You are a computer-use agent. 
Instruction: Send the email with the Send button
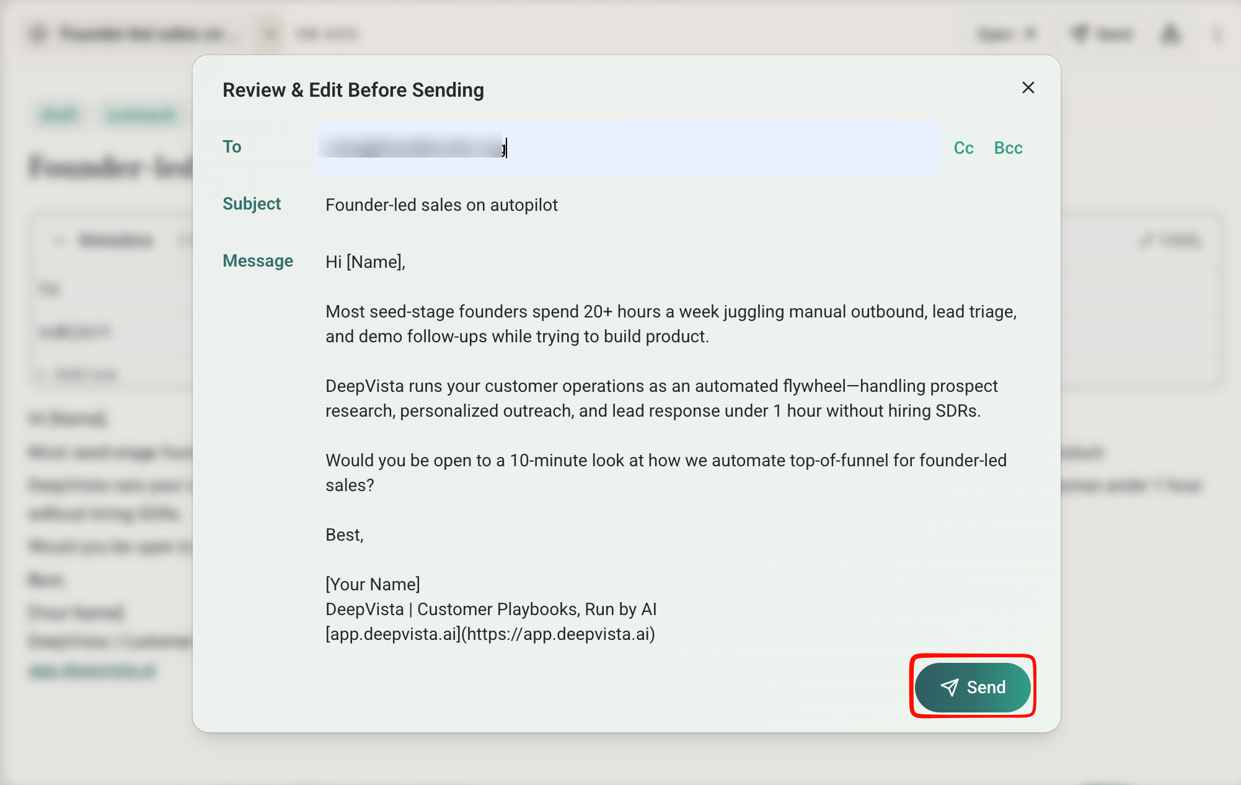tap(973, 687)
